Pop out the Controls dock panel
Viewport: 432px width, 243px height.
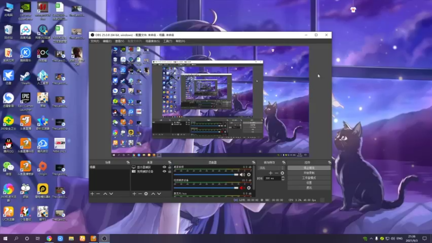[329, 163]
